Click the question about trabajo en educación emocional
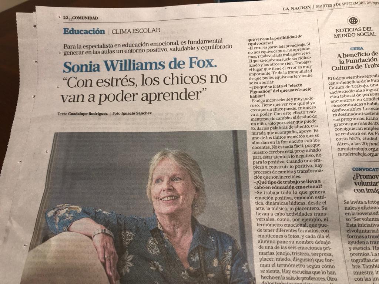379x284 pixels. pyautogui.click(x=288, y=184)
